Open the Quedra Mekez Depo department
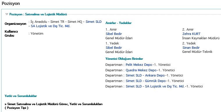 [141, 70]
